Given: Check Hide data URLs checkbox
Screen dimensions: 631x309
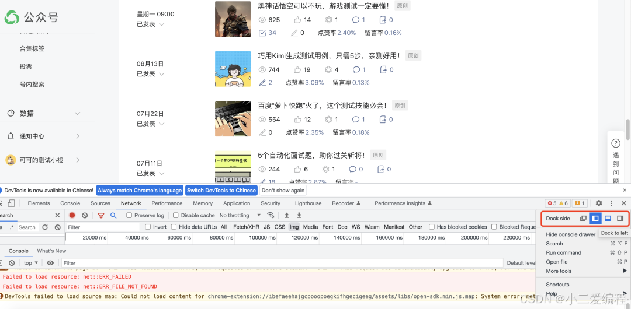Looking at the screenshot, I should (174, 227).
